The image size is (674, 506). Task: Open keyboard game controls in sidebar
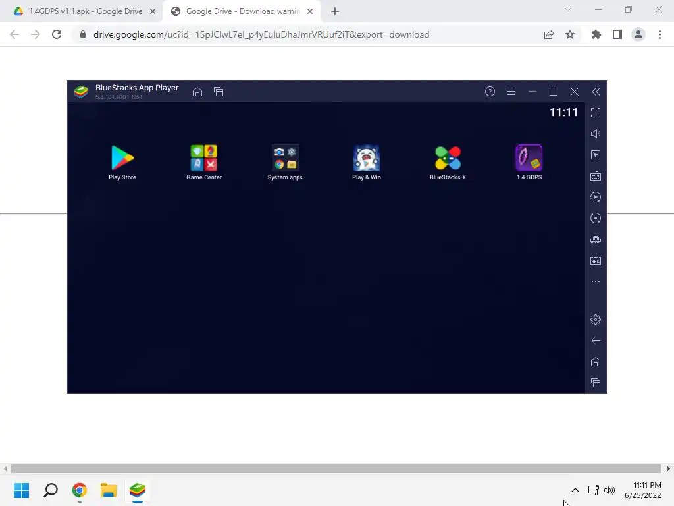tap(595, 176)
